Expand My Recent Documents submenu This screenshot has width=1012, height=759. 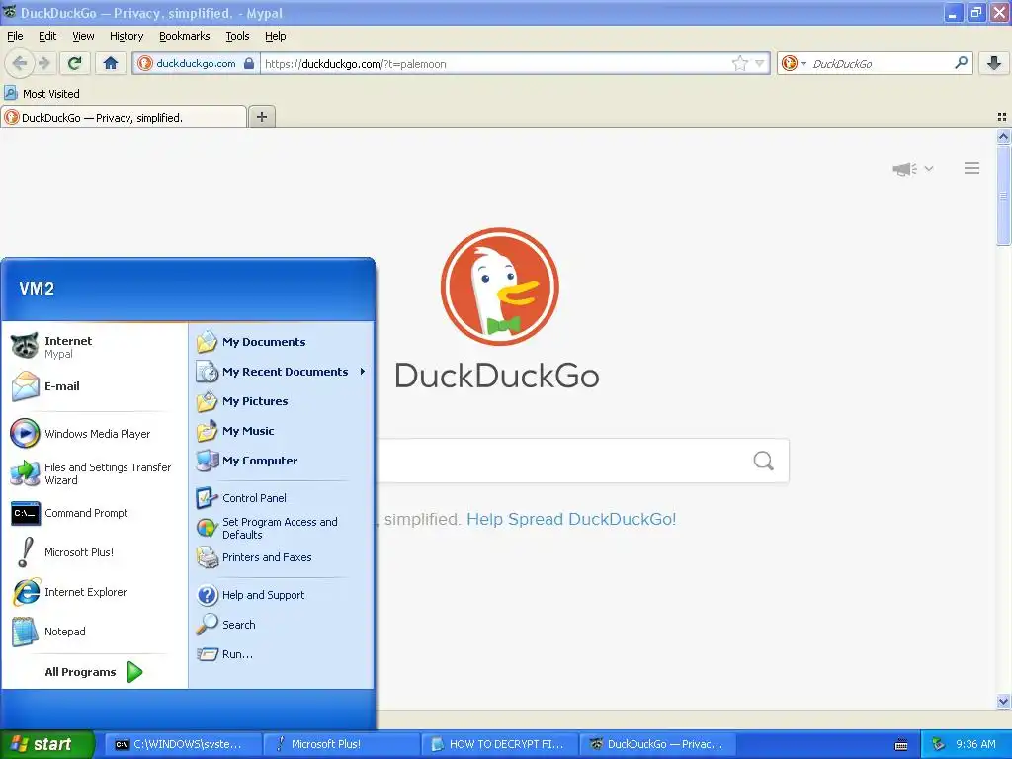click(x=281, y=372)
